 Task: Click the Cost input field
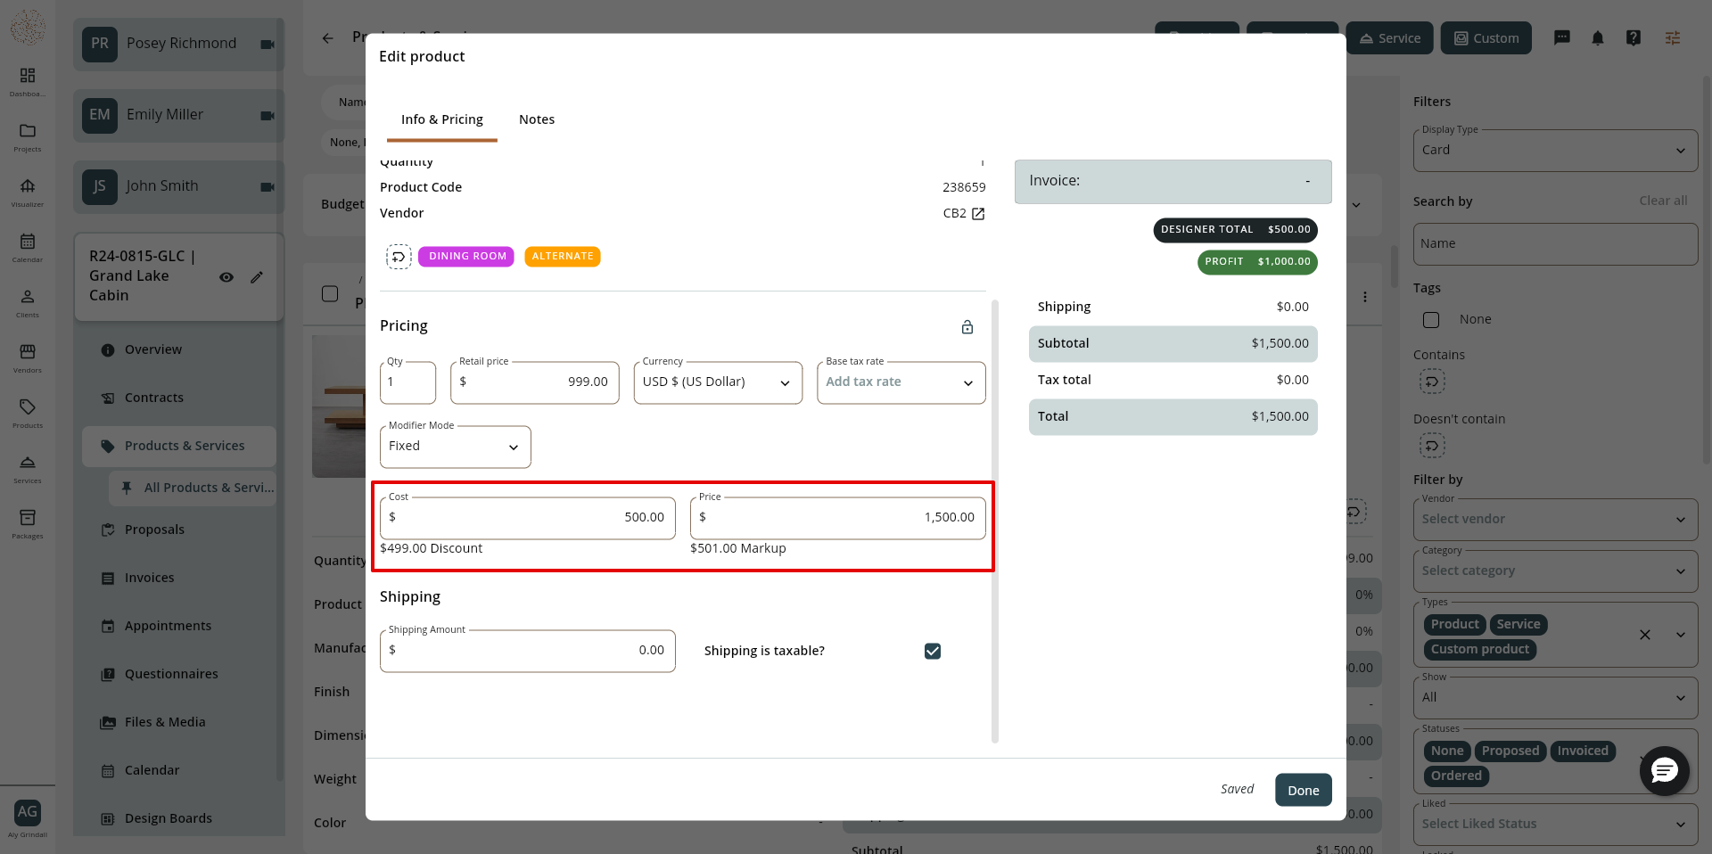pyautogui.click(x=528, y=518)
